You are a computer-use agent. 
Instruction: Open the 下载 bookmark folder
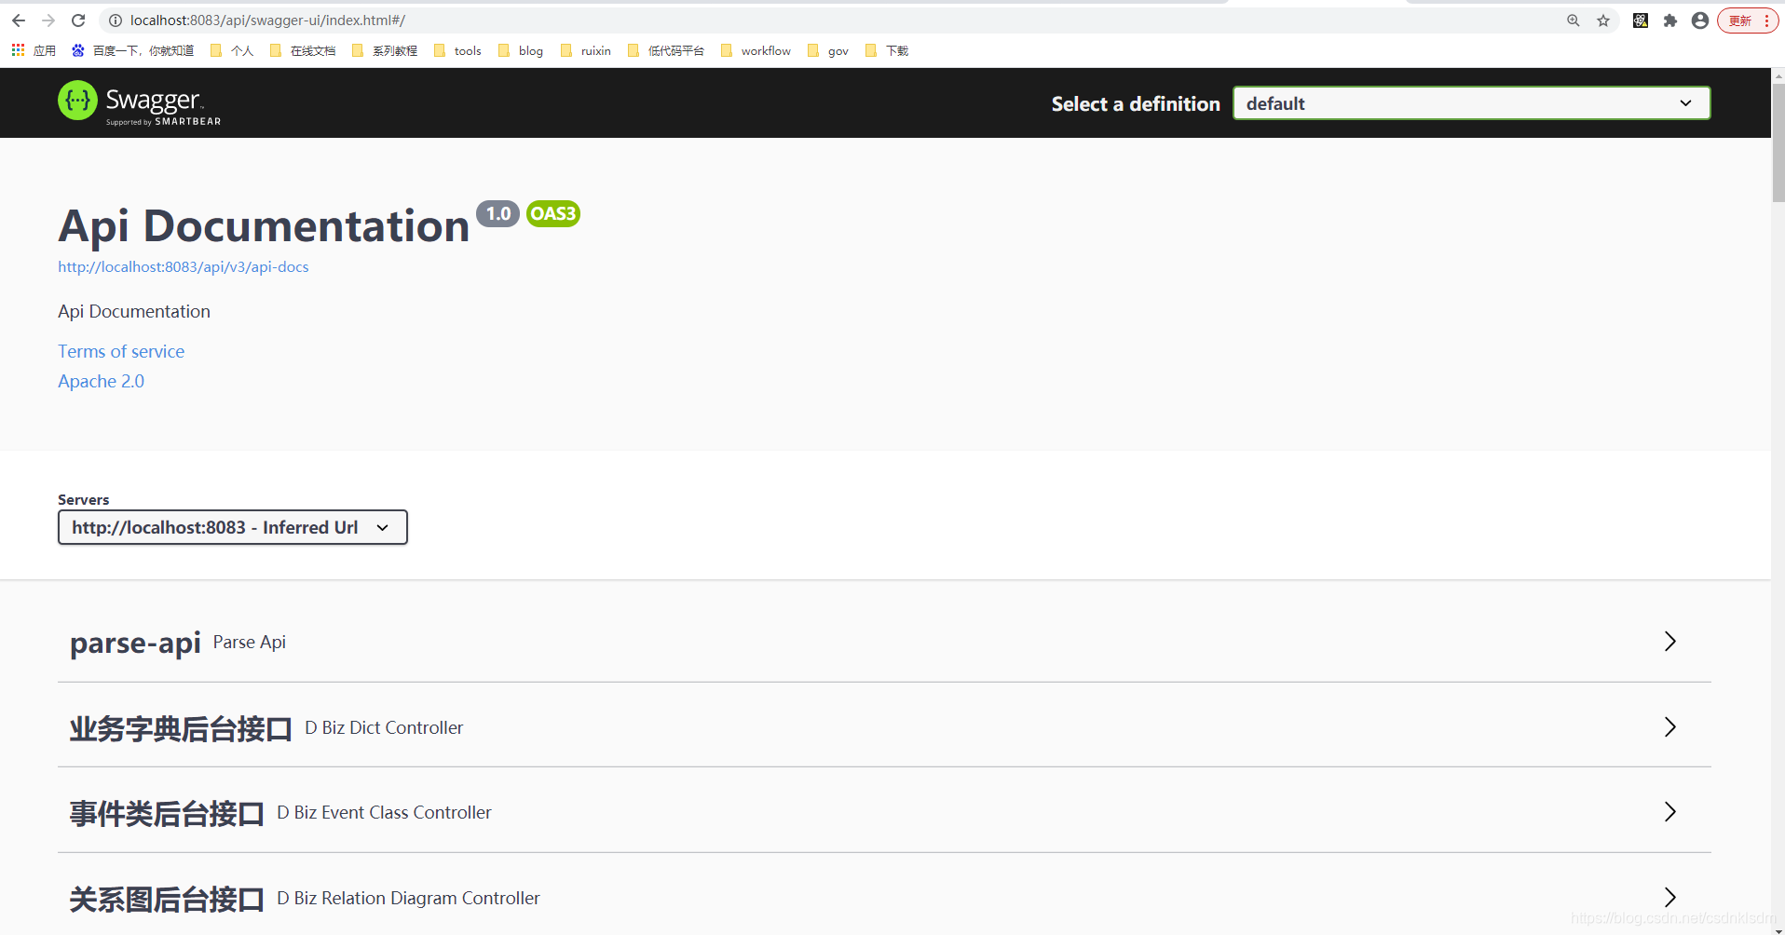(887, 50)
